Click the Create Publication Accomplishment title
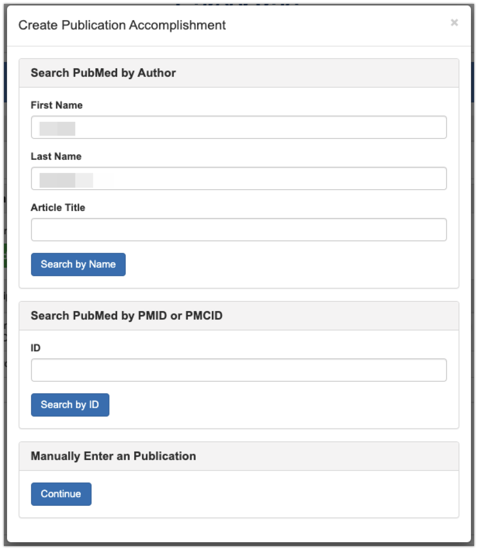Image resolution: width=478 pixels, height=550 pixels. click(x=122, y=25)
